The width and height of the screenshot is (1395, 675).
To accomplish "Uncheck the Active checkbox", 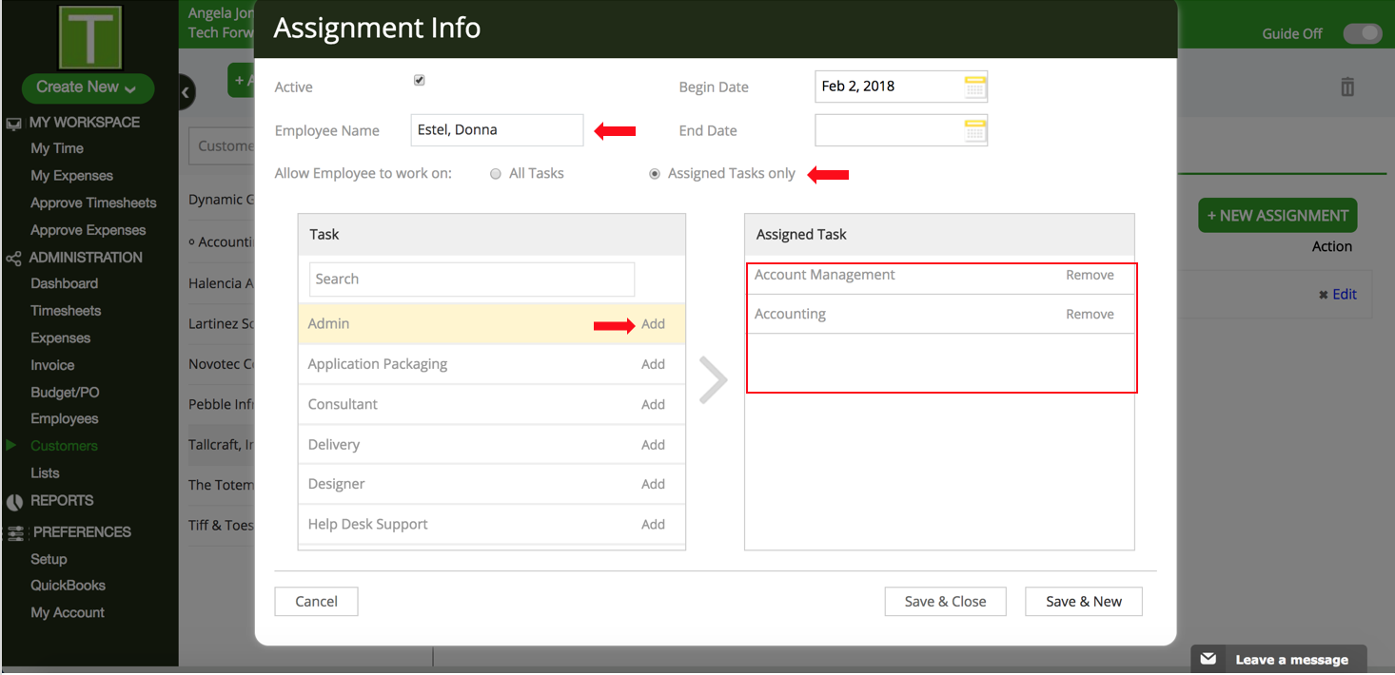I will click(x=419, y=81).
